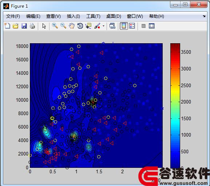Select the Edit Plot arrow tool
The height and width of the screenshot is (186, 210).
tap(44, 26)
